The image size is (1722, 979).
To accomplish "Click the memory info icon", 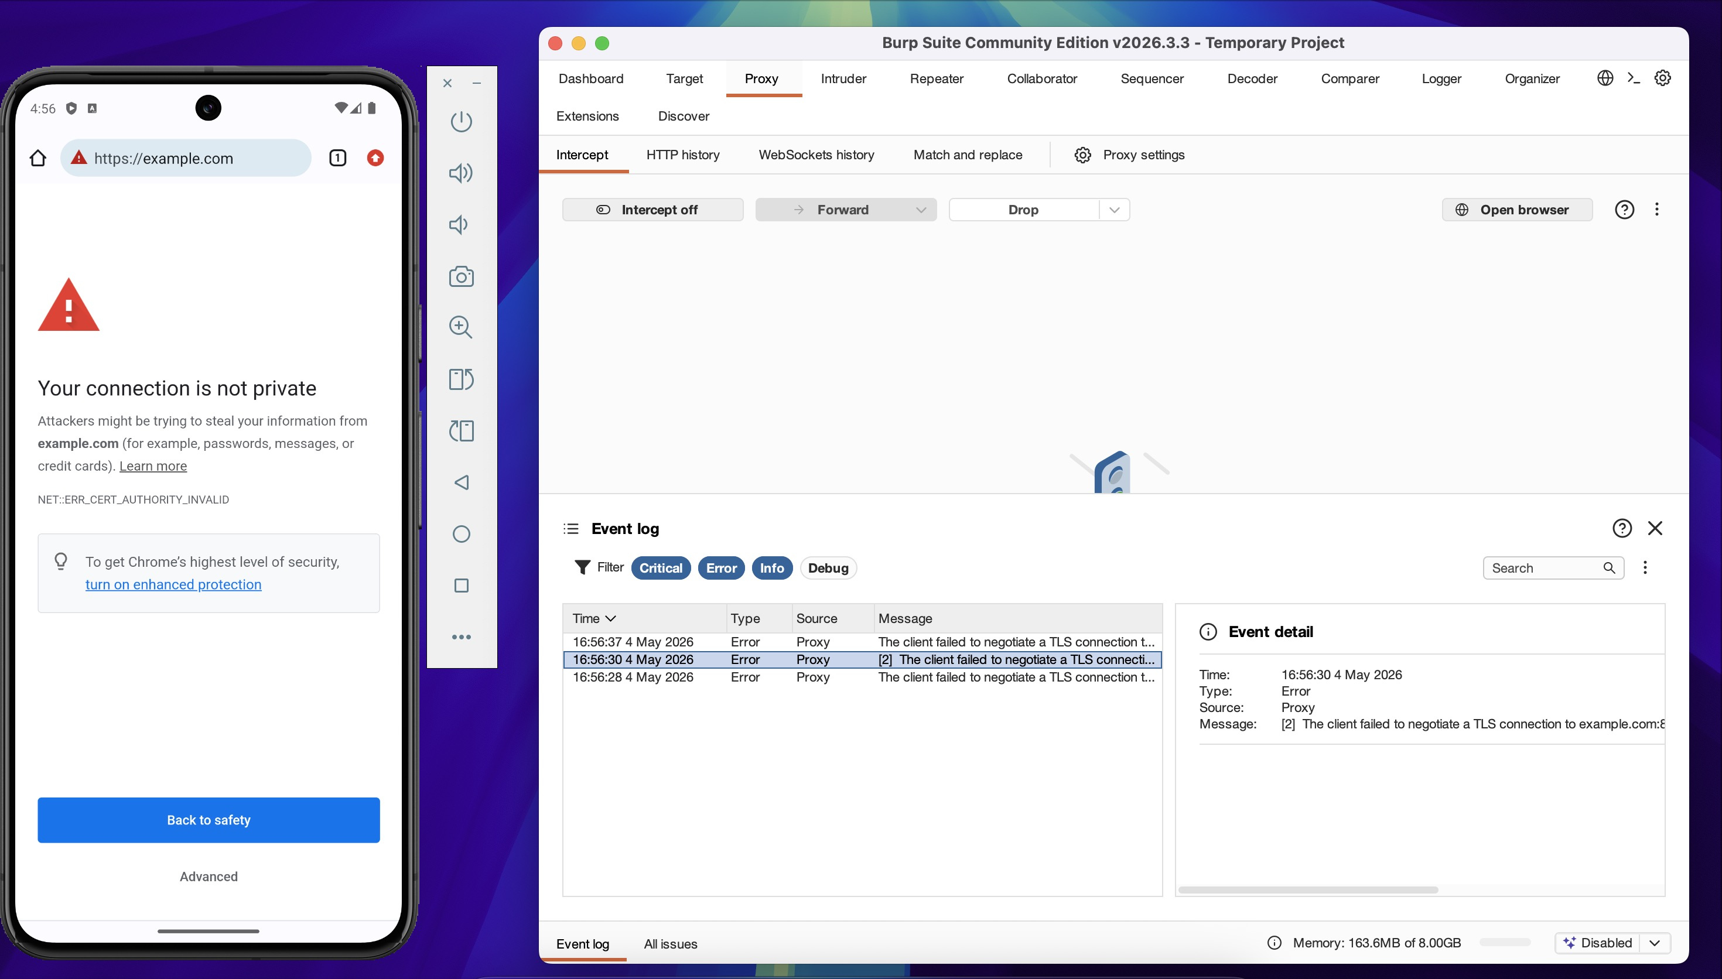I will [x=1274, y=943].
